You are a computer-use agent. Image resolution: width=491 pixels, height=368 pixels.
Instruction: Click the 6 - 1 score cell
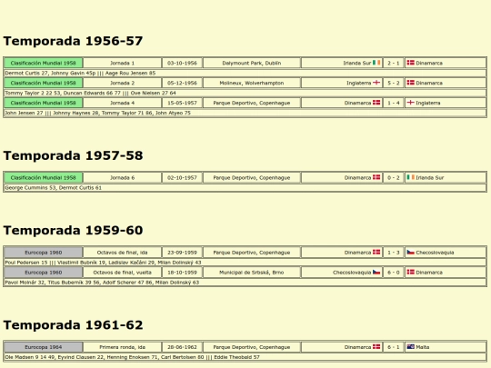pos(394,347)
